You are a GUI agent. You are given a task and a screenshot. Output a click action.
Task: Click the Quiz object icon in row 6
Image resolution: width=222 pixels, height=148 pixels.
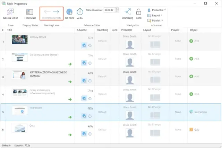point(191,130)
